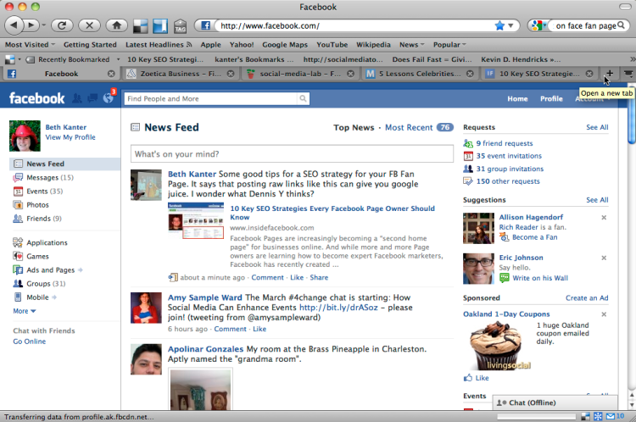Open Events (35) in left sidebar
The image size is (636, 422).
click(45, 191)
